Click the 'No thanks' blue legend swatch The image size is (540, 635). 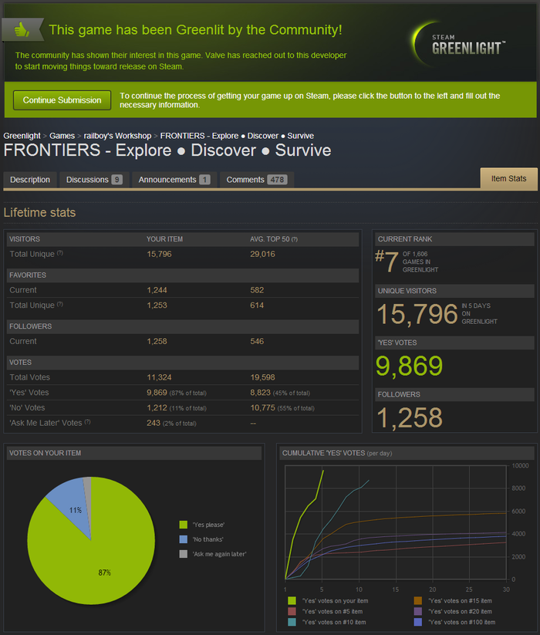pyautogui.click(x=184, y=539)
